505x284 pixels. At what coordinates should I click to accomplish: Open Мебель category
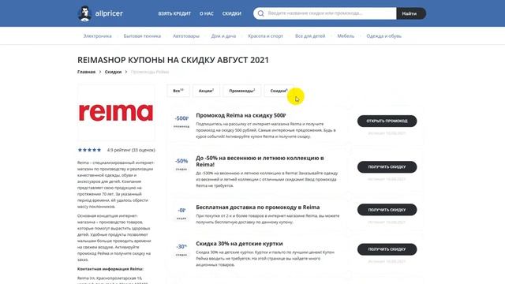346,36
